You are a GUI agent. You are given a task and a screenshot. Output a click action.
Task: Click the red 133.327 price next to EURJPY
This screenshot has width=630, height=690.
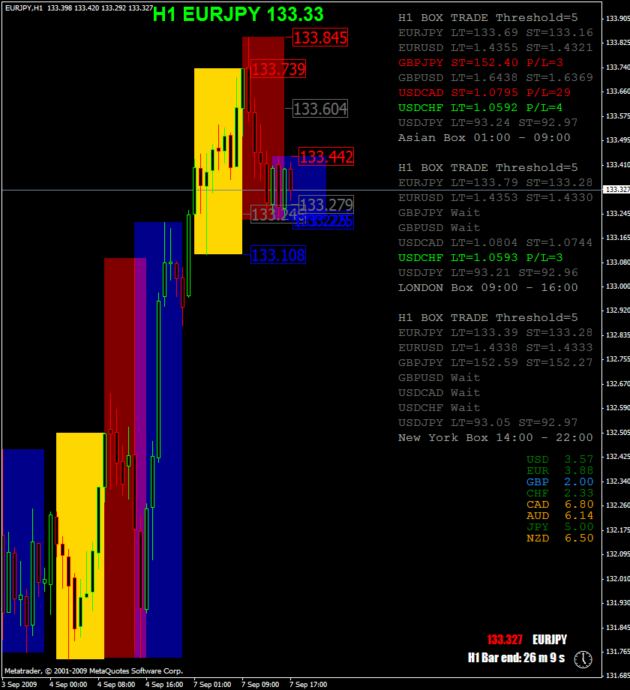[x=505, y=640]
